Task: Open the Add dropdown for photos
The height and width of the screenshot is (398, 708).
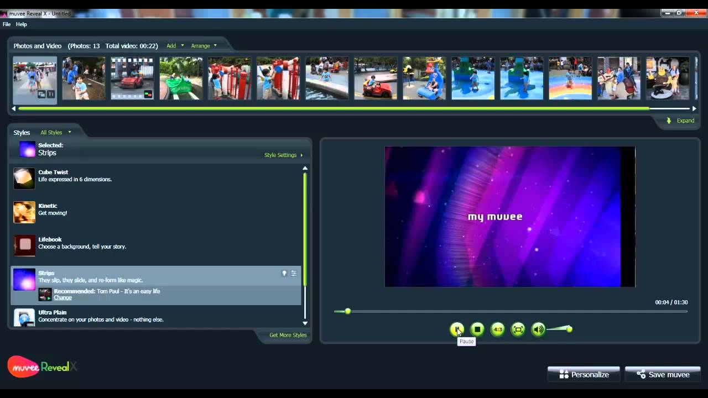Action: click(x=175, y=46)
